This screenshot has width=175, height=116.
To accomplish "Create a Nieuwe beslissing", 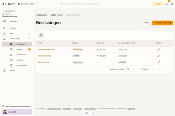I will 162,23.
